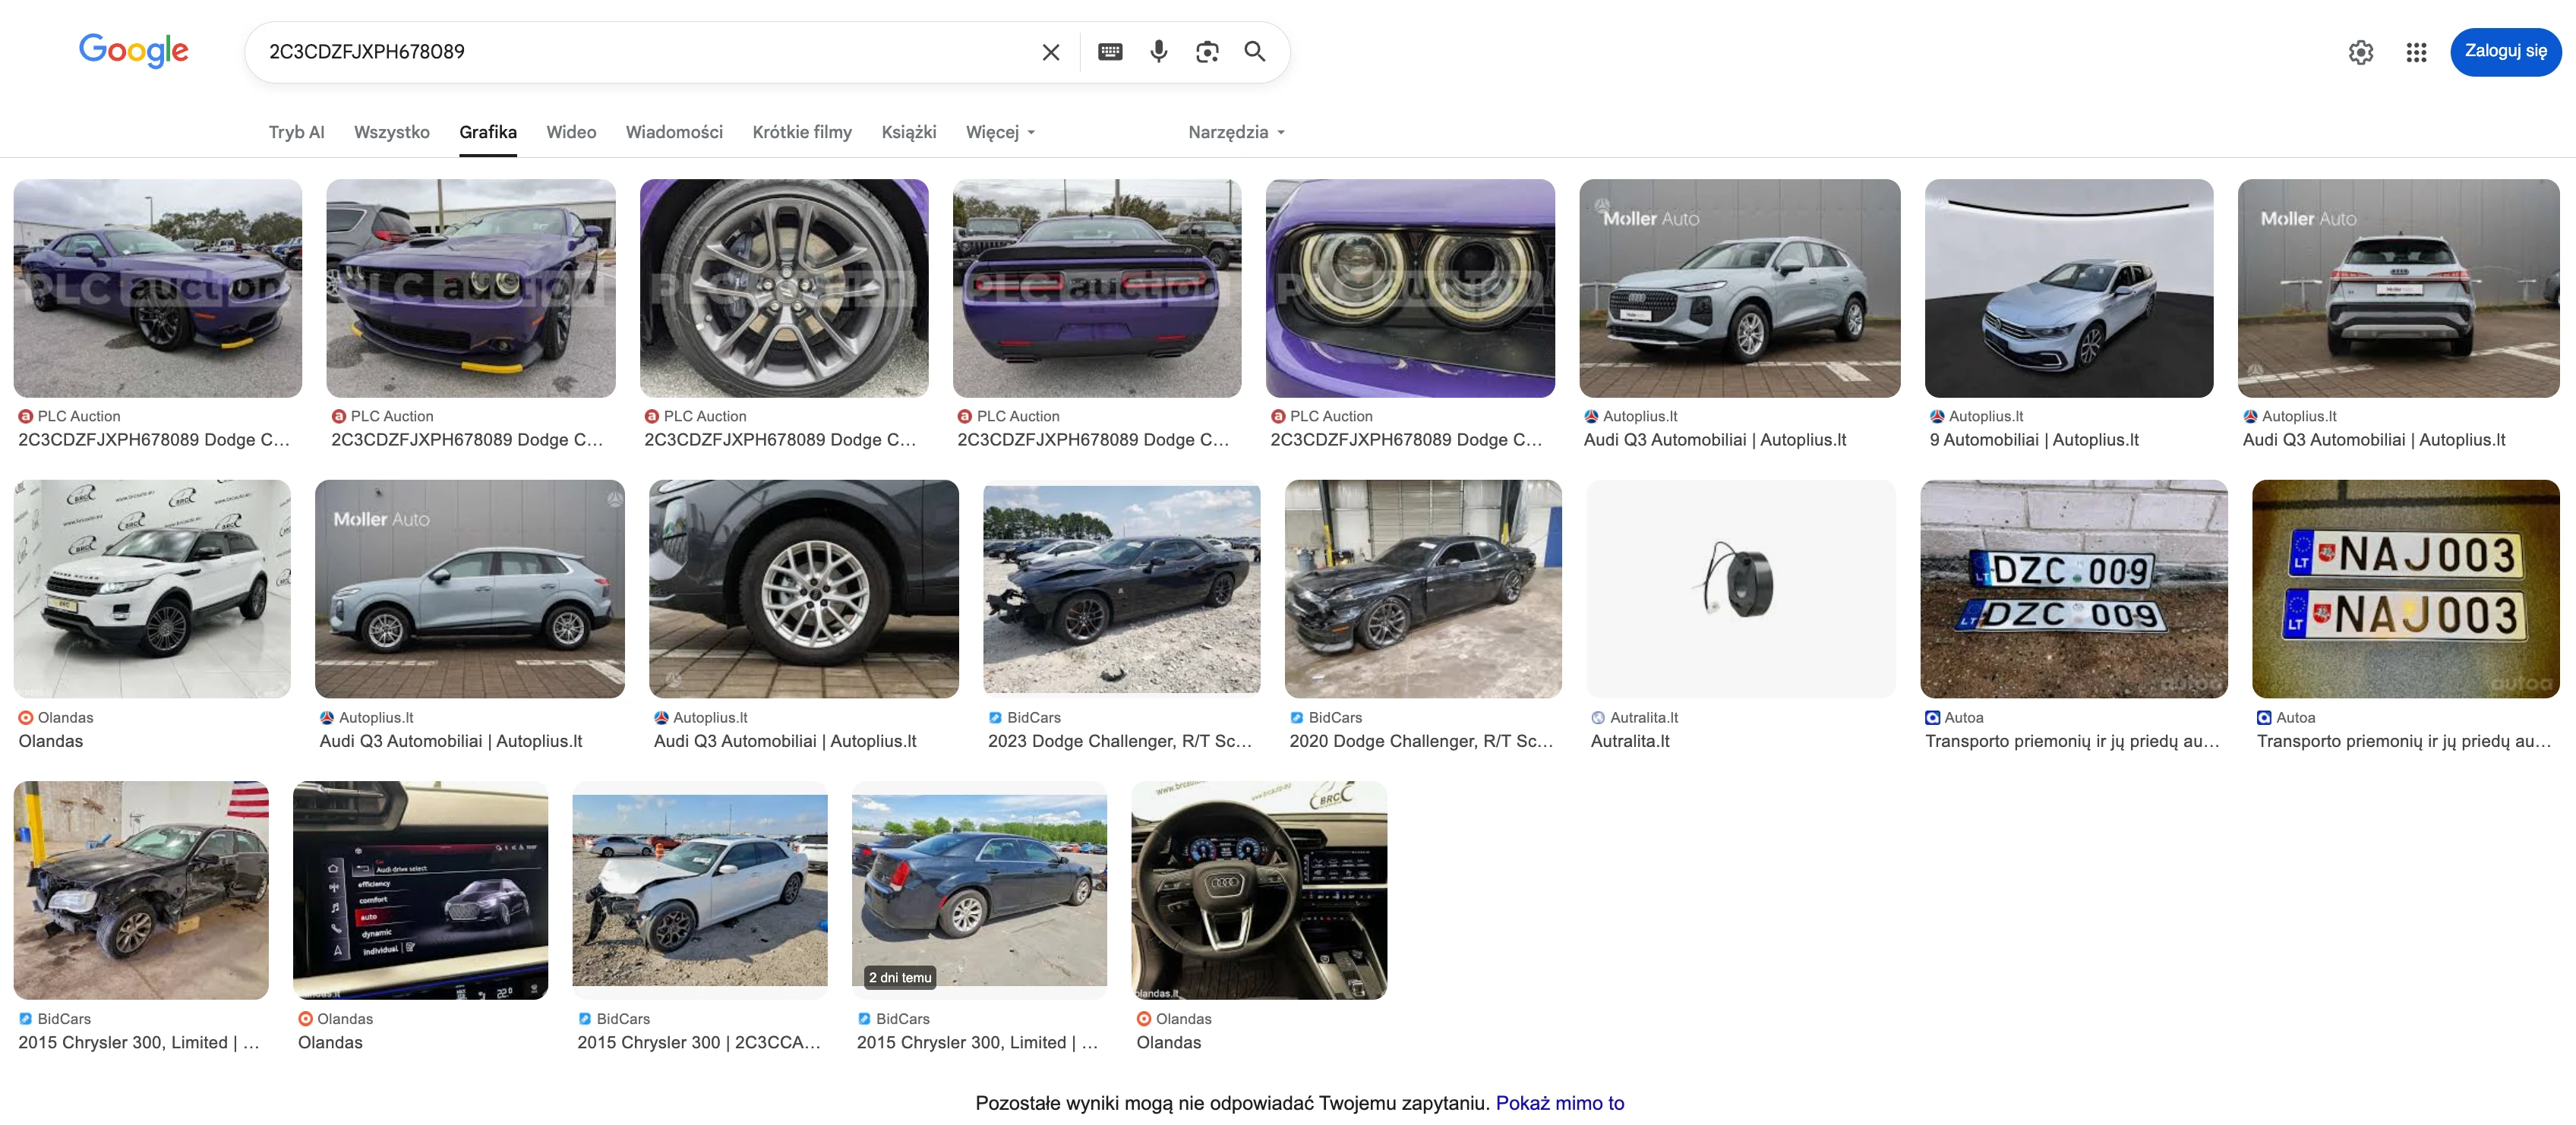This screenshot has width=2576, height=1125.
Task: Open purple Challenger rear view thumbnail
Action: (1096, 288)
